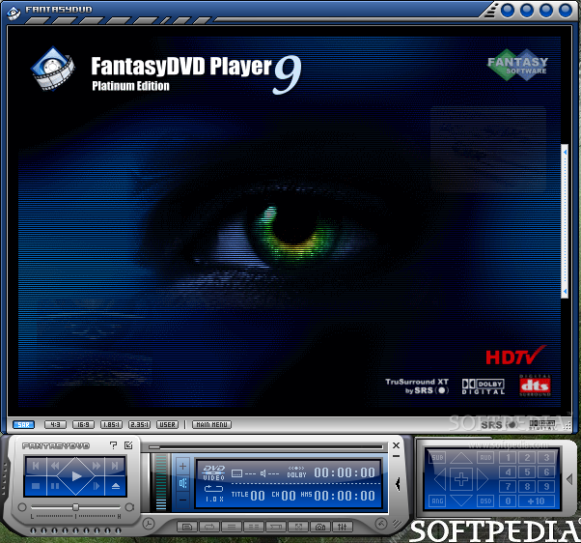Image resolution: width=581 pixels, height=543 pixels.
Task: Confirm selection with the center plus button
Action: [461, 479]
